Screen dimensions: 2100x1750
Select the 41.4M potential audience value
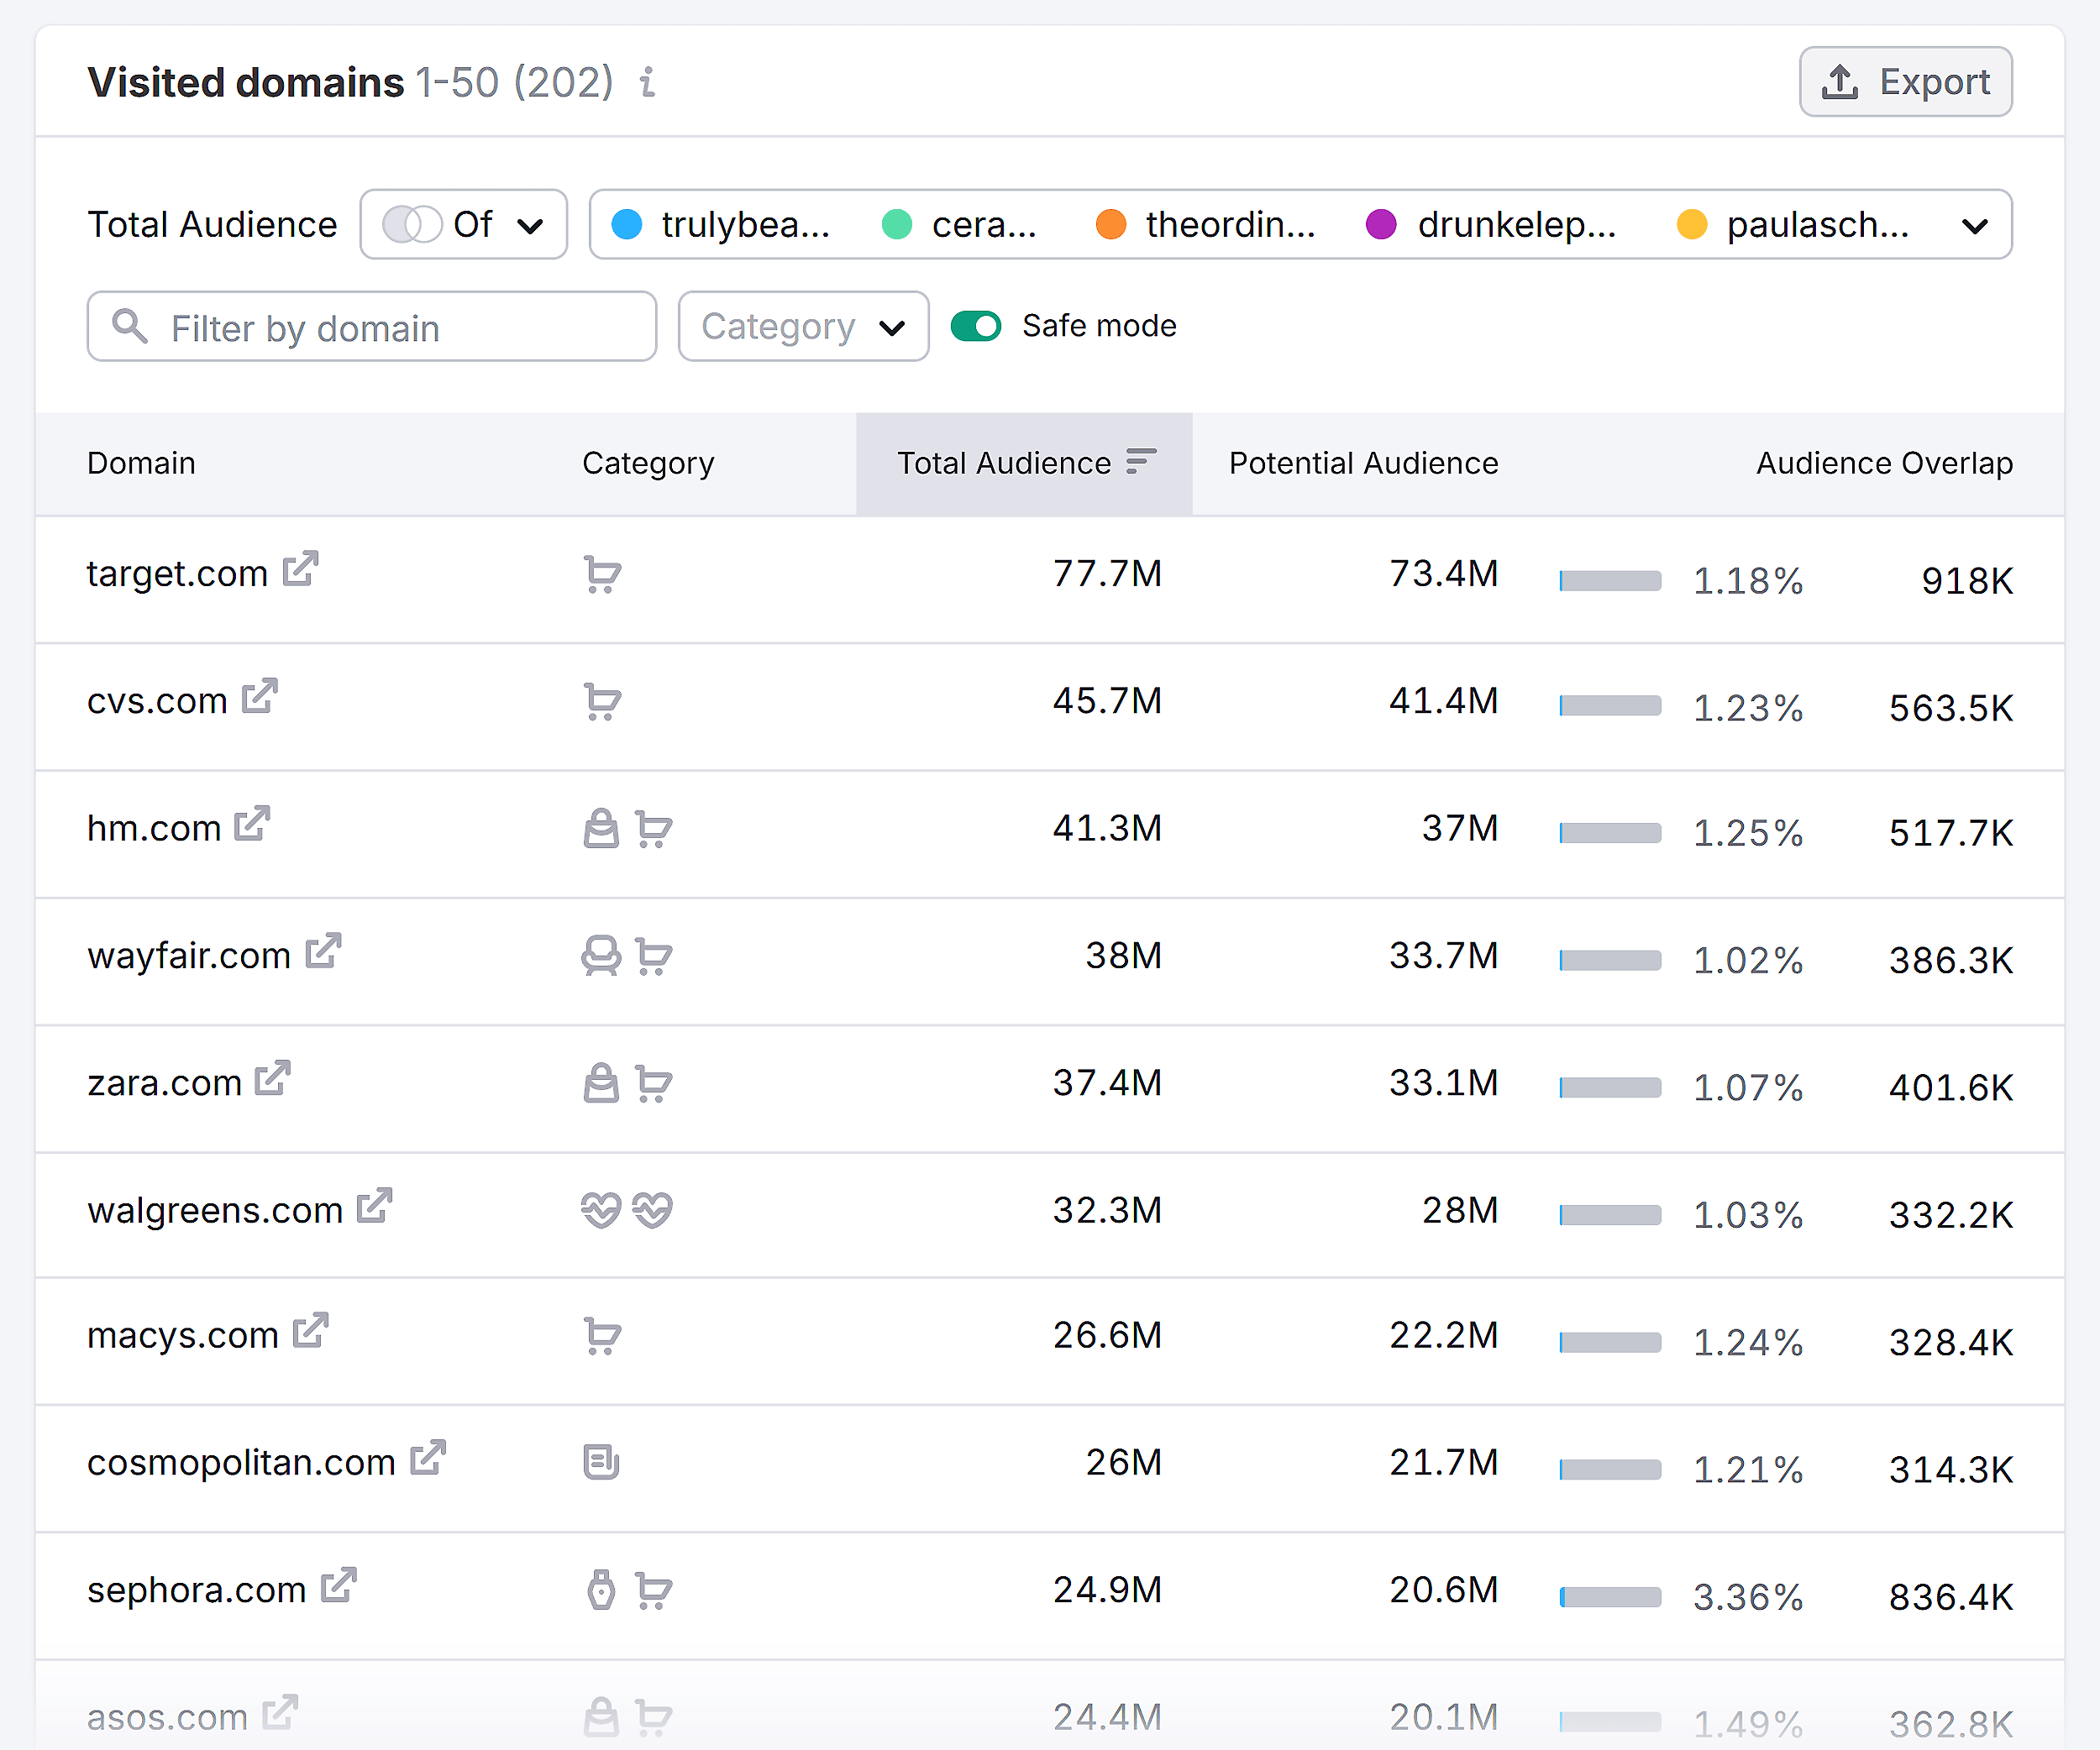tap(1444, 700)
